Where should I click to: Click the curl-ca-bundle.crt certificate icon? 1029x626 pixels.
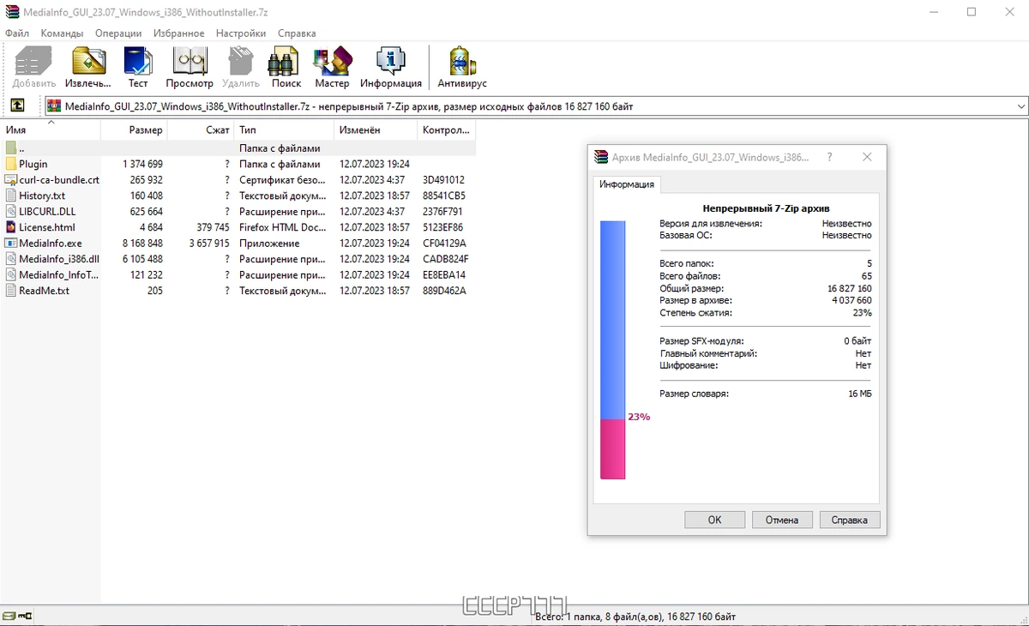pyautogui.click(x=11, y=180)
